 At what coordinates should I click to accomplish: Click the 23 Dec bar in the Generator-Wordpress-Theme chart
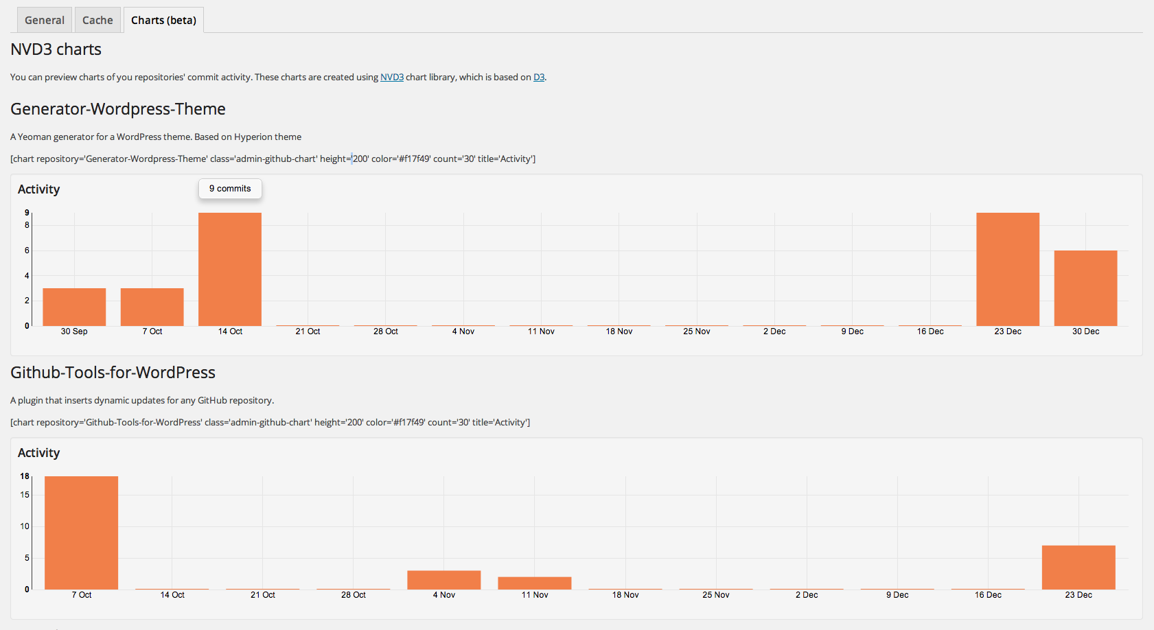point(1008,269)
